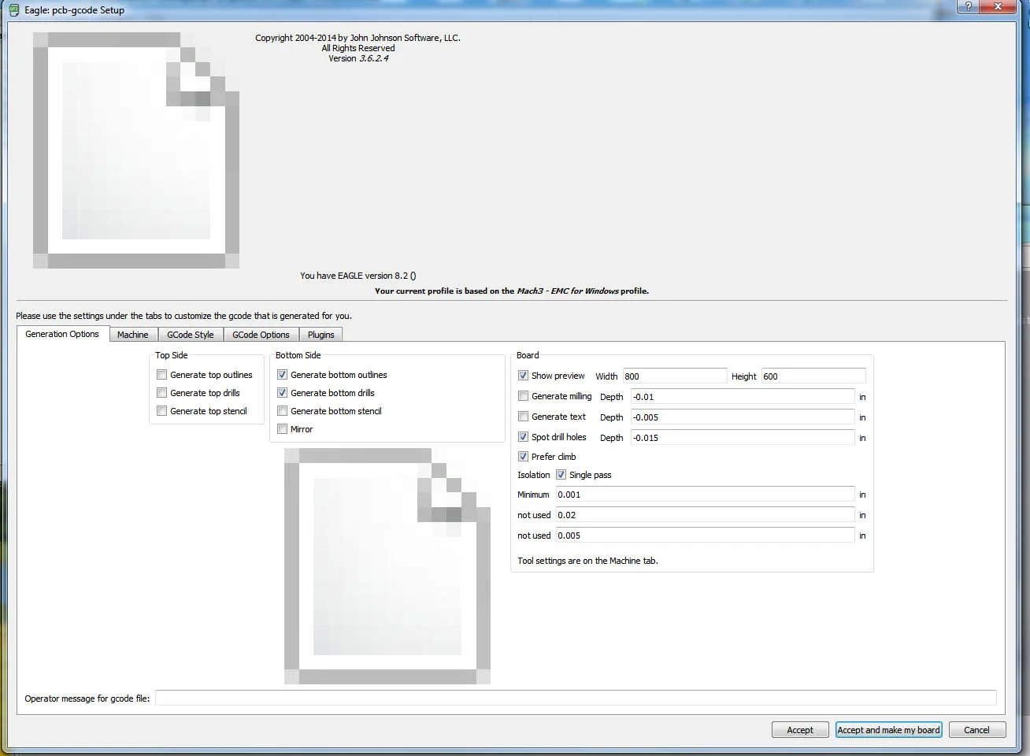Click the spot drill Depth field
1030x756 pixels.
[x=743, y=438]
